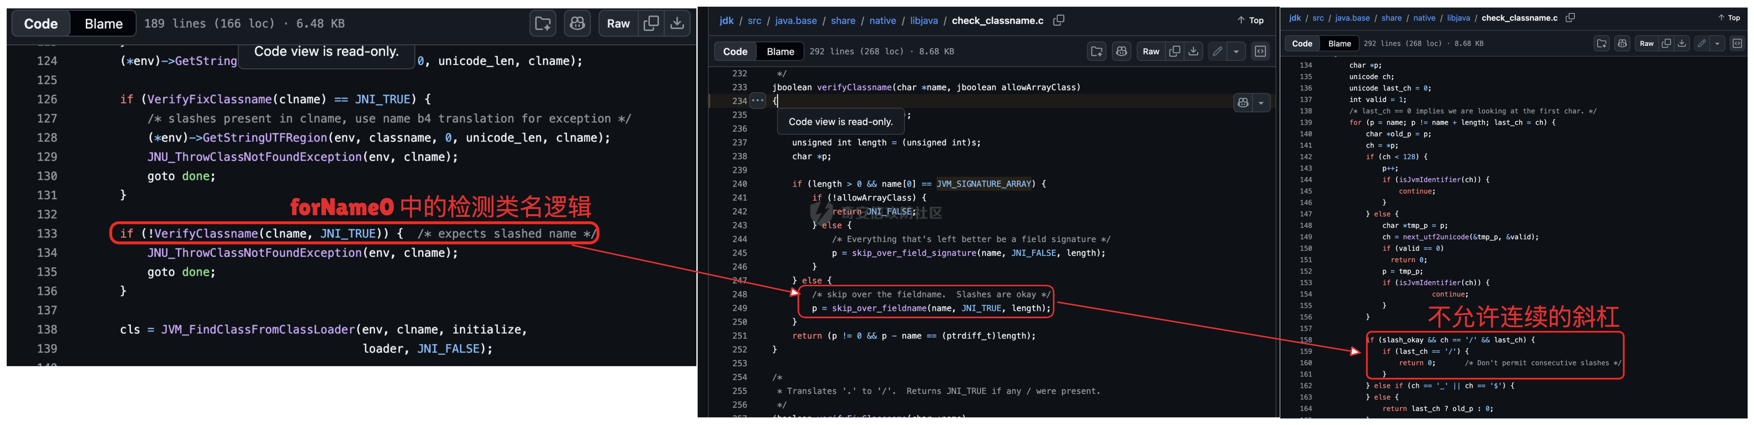The image size is (1754, 425).
Task: Open the libjava breadcrumb link in the right panel
Action: tap(1458, 18)
